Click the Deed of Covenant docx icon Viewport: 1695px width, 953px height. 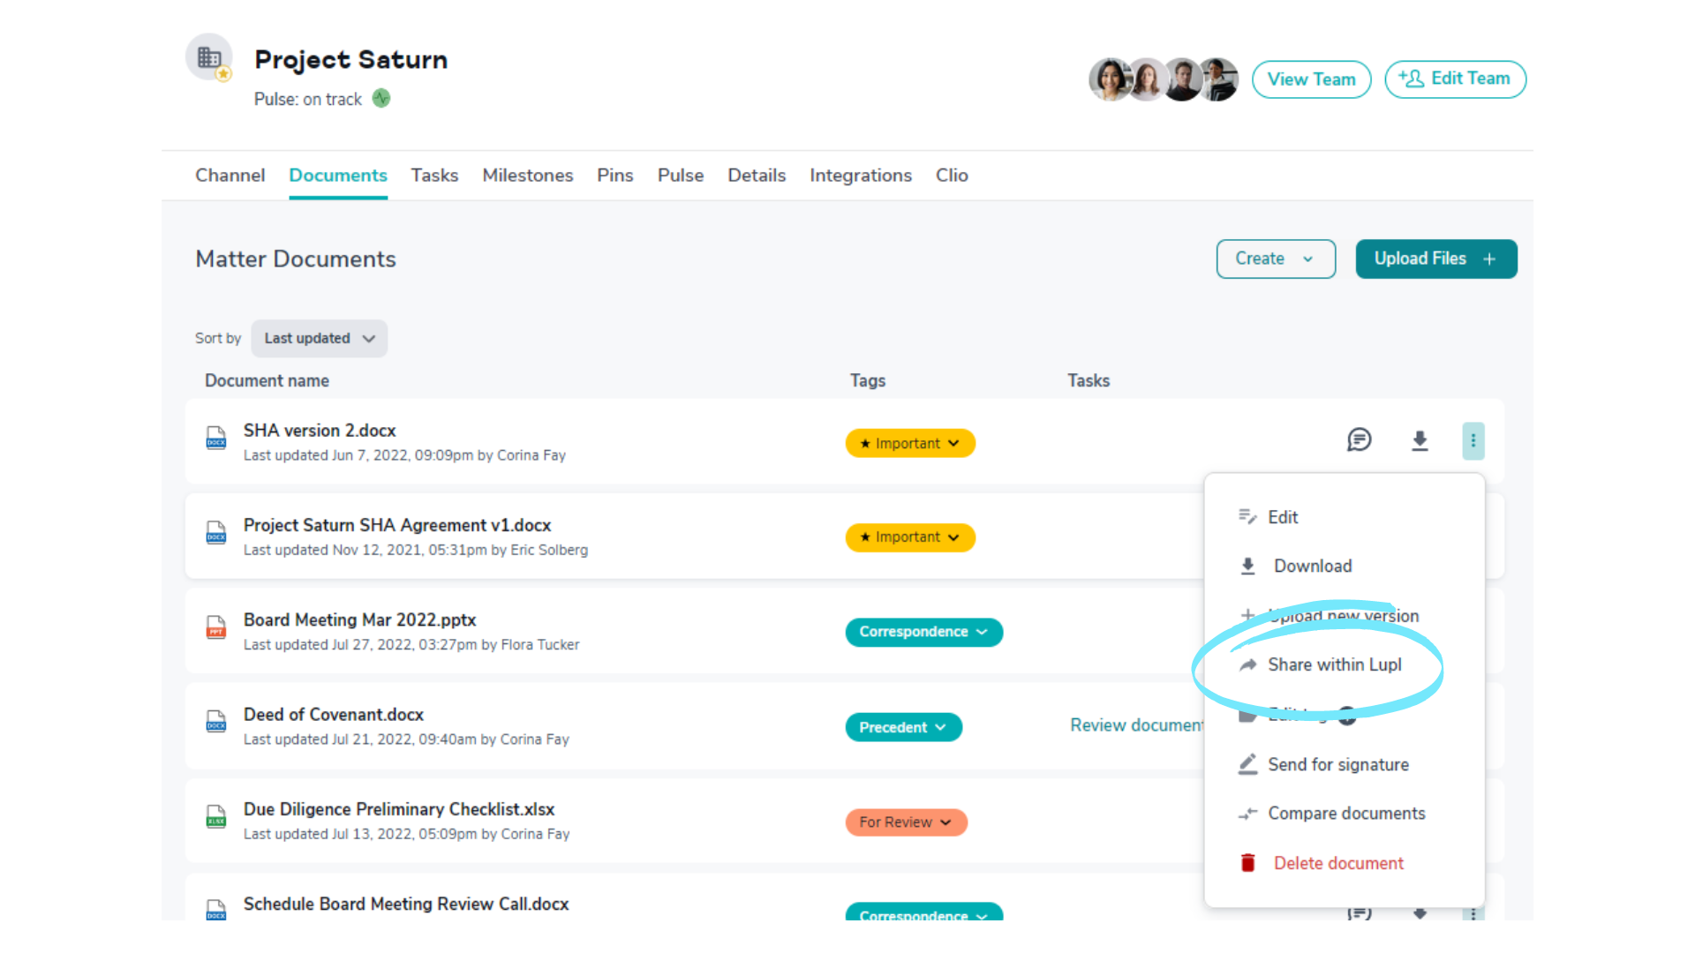[x=216, y=722]
